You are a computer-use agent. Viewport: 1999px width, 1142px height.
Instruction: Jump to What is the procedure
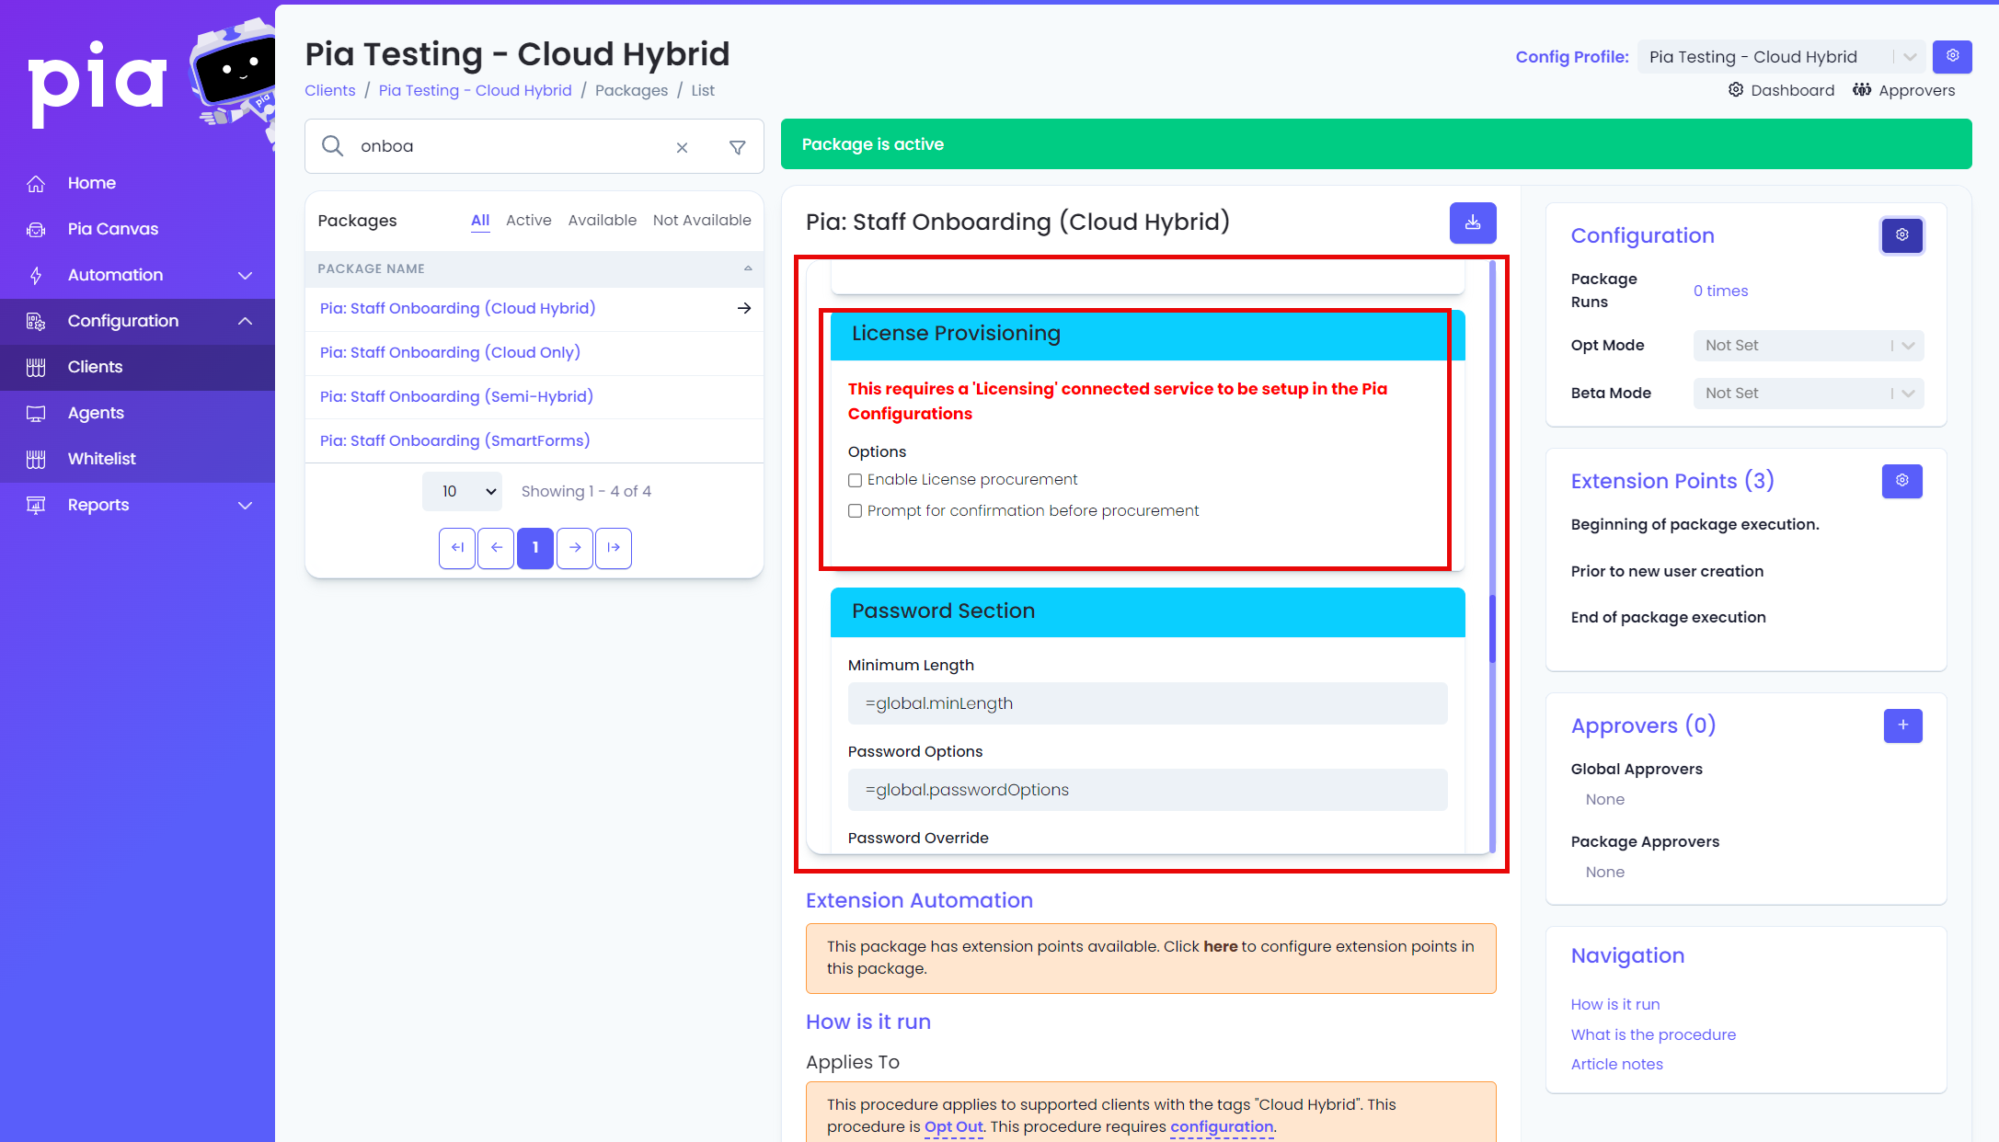(1653, 1034)
